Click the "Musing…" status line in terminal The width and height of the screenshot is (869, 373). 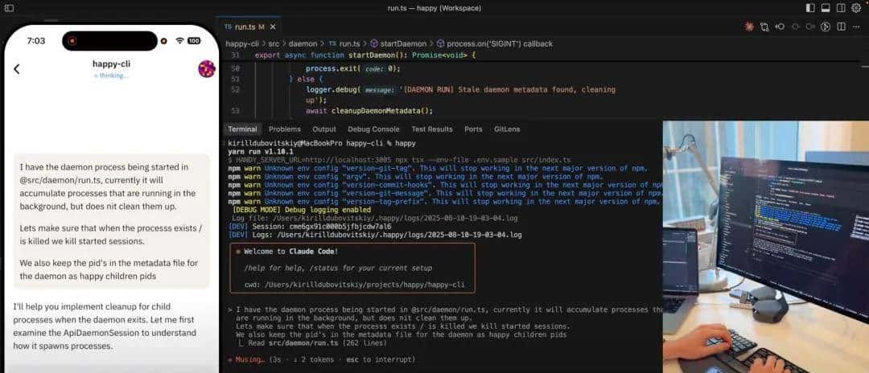321,359
